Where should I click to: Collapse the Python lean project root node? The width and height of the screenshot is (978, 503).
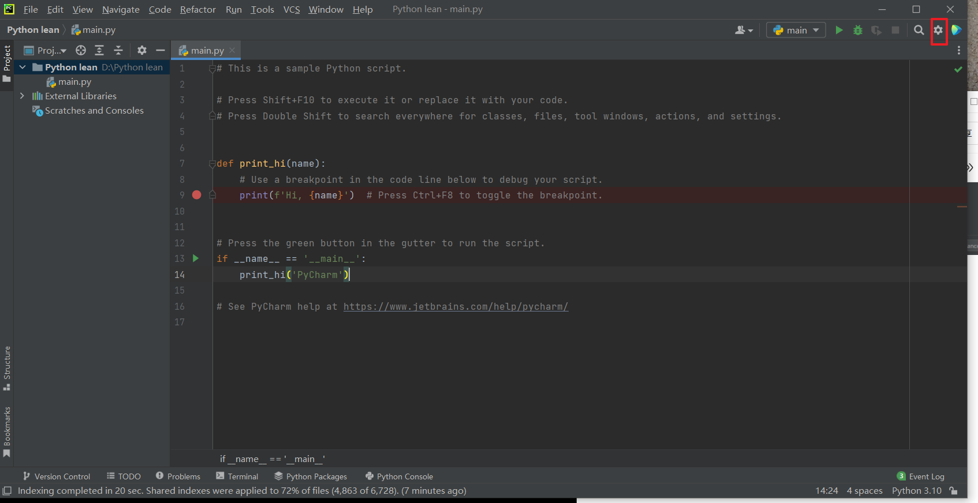tap(23, 67)
